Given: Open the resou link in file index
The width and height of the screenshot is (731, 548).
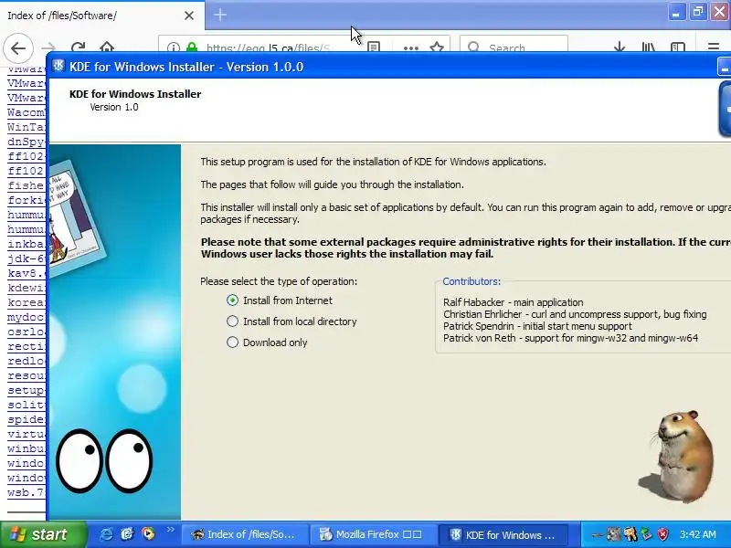Looking at the screenshot, I should point(26,375).
